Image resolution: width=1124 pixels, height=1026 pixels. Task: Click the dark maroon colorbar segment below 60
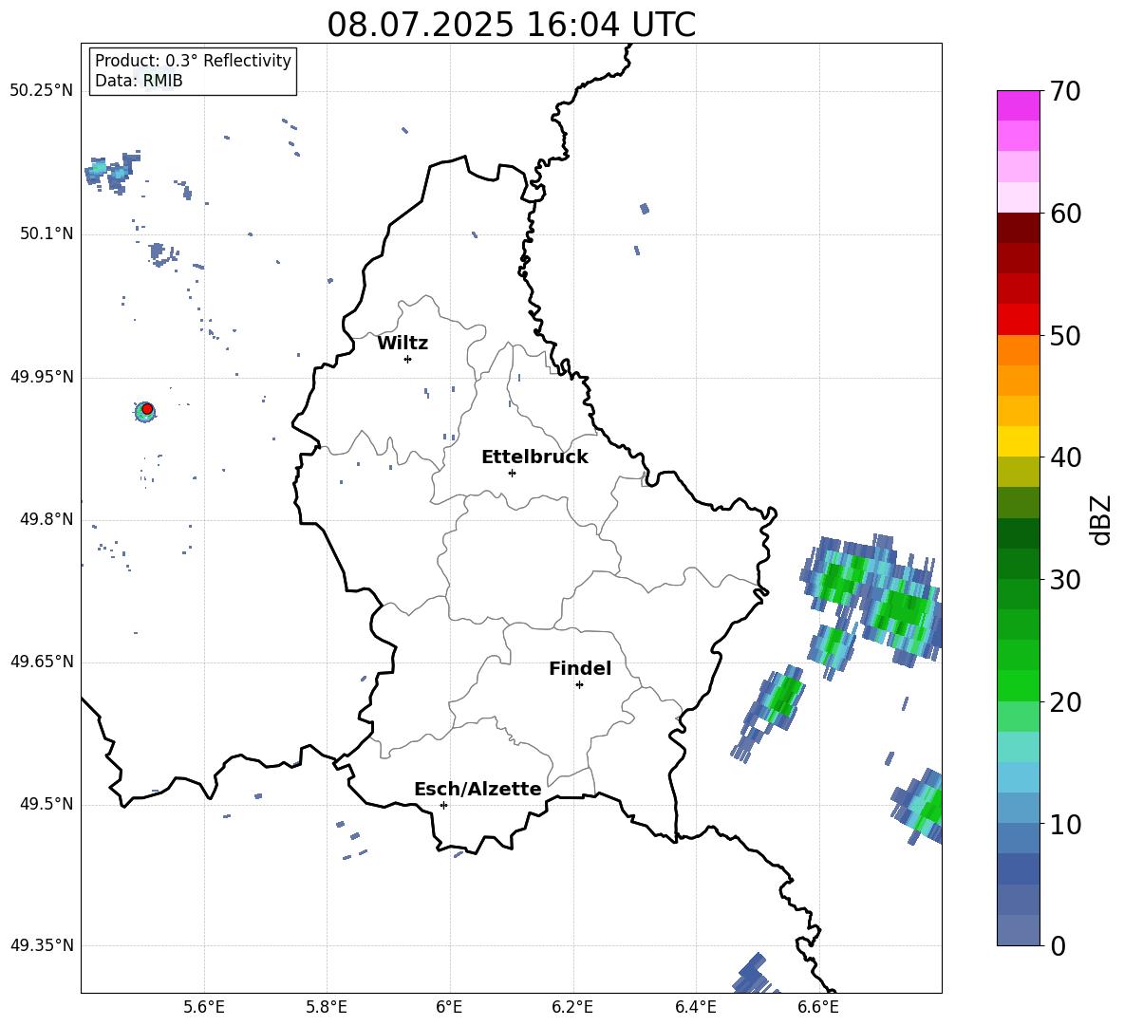[1018, 228]
